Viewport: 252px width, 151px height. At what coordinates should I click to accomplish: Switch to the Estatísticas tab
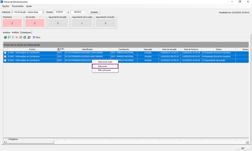point(26,32)
